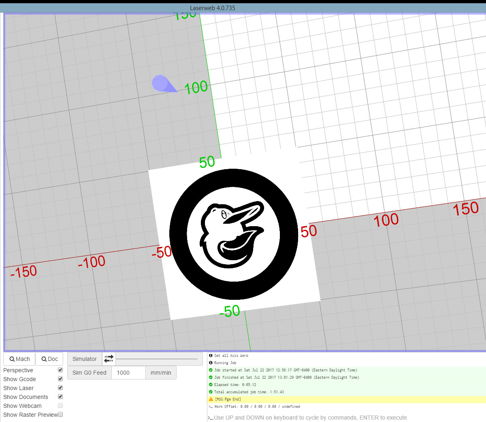Select the bird logo document in the workspace

coord(233,234)
